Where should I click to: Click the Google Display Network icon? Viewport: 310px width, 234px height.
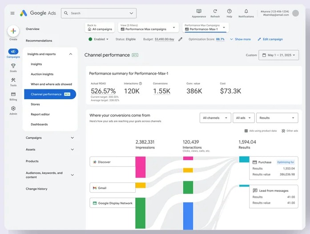[95, 203]
